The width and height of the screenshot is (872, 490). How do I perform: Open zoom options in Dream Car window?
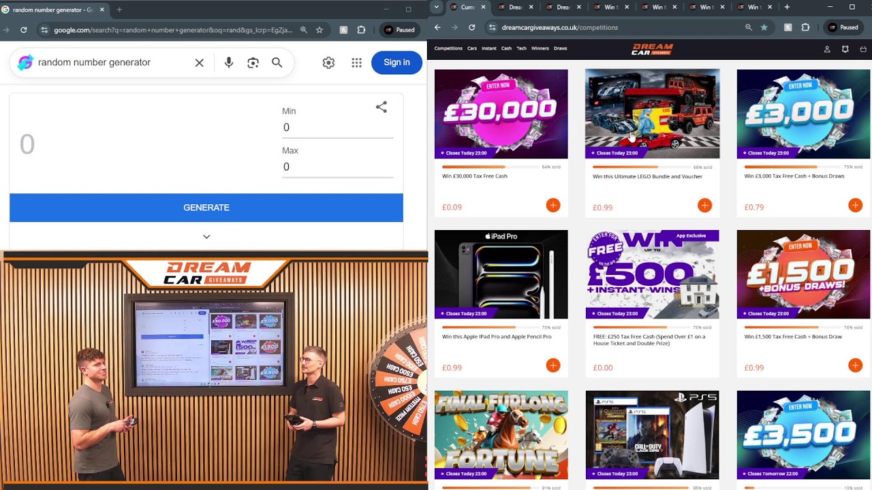(x=749, y=27)
